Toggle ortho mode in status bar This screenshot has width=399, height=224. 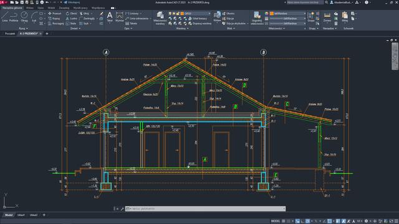point(302,222)
